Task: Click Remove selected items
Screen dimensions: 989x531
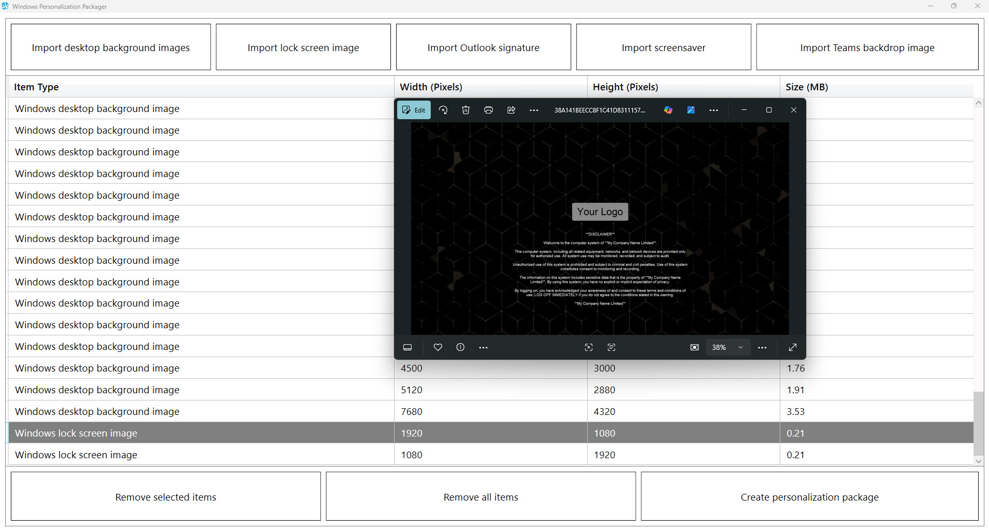Action: point(166,497)
